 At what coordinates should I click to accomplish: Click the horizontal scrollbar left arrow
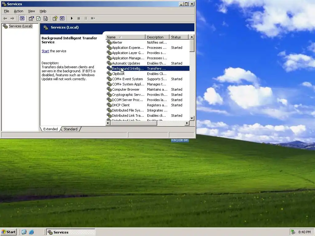coord(108,123)
